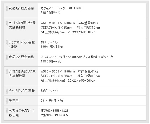Image resolution: width=150 pixels, height=124 pixels.
Task: Click the SX-406SR product name line
Action: click(x=77, y=57)
